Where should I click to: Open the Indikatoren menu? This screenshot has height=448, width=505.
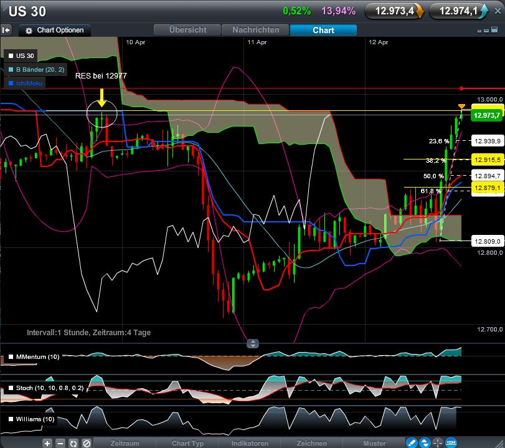[250, 443]
